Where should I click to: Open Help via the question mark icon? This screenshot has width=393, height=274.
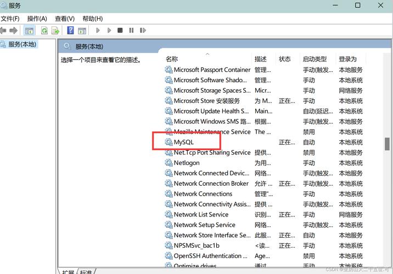coord(70,31)
